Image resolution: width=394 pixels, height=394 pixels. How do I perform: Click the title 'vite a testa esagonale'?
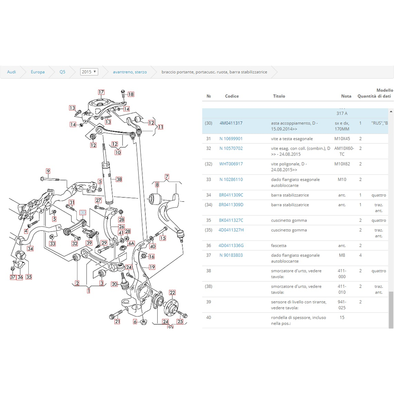pos(292,139)
